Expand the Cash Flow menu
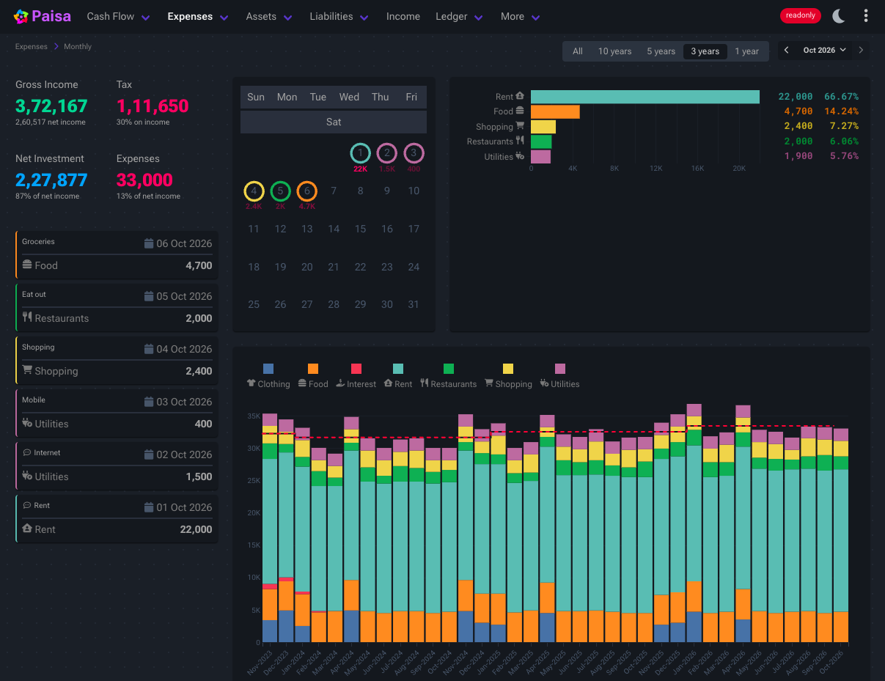The image size is (885, 681). (x=119, y=16)
